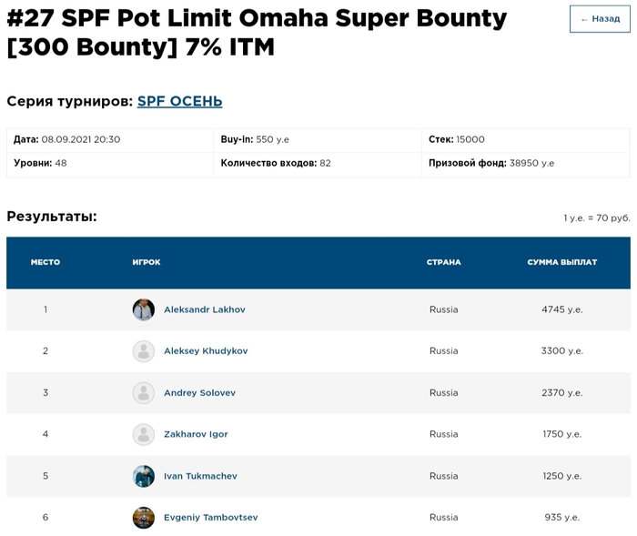Click the СТРАНА column header
The height and width of the screenshot is (536, 637).
[443, 262]
